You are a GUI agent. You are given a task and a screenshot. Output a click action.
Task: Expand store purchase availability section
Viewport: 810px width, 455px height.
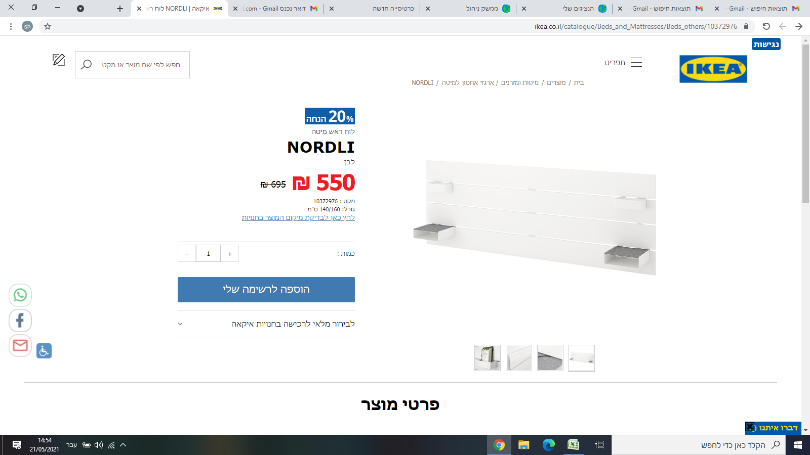pyautogui.click(x=266, y=324)
